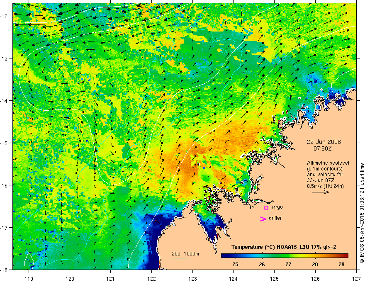The height and width of the screenshot is (282, 365).
Task: Click the IMOS copyright timestamp text
Action: tap(362, 213)
